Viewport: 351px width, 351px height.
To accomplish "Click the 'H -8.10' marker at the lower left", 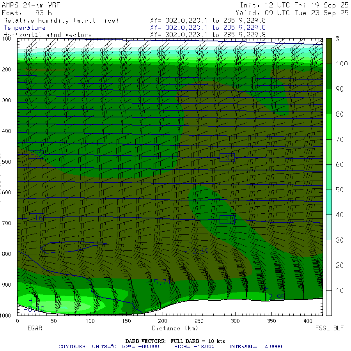I will pos(34,305).
